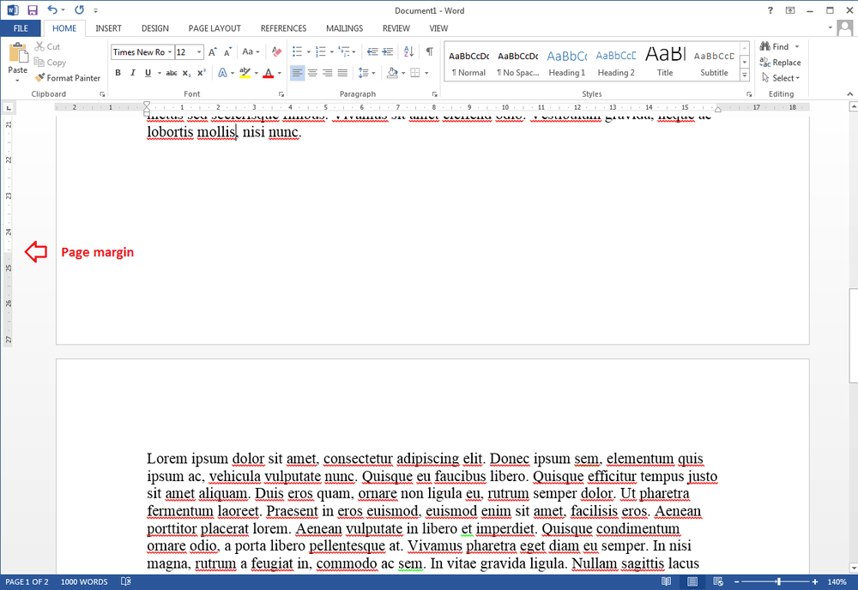Viewport: 858px width, 590px height.
Task: Click the zoom slider handle
Action: [x=779, y=581]
